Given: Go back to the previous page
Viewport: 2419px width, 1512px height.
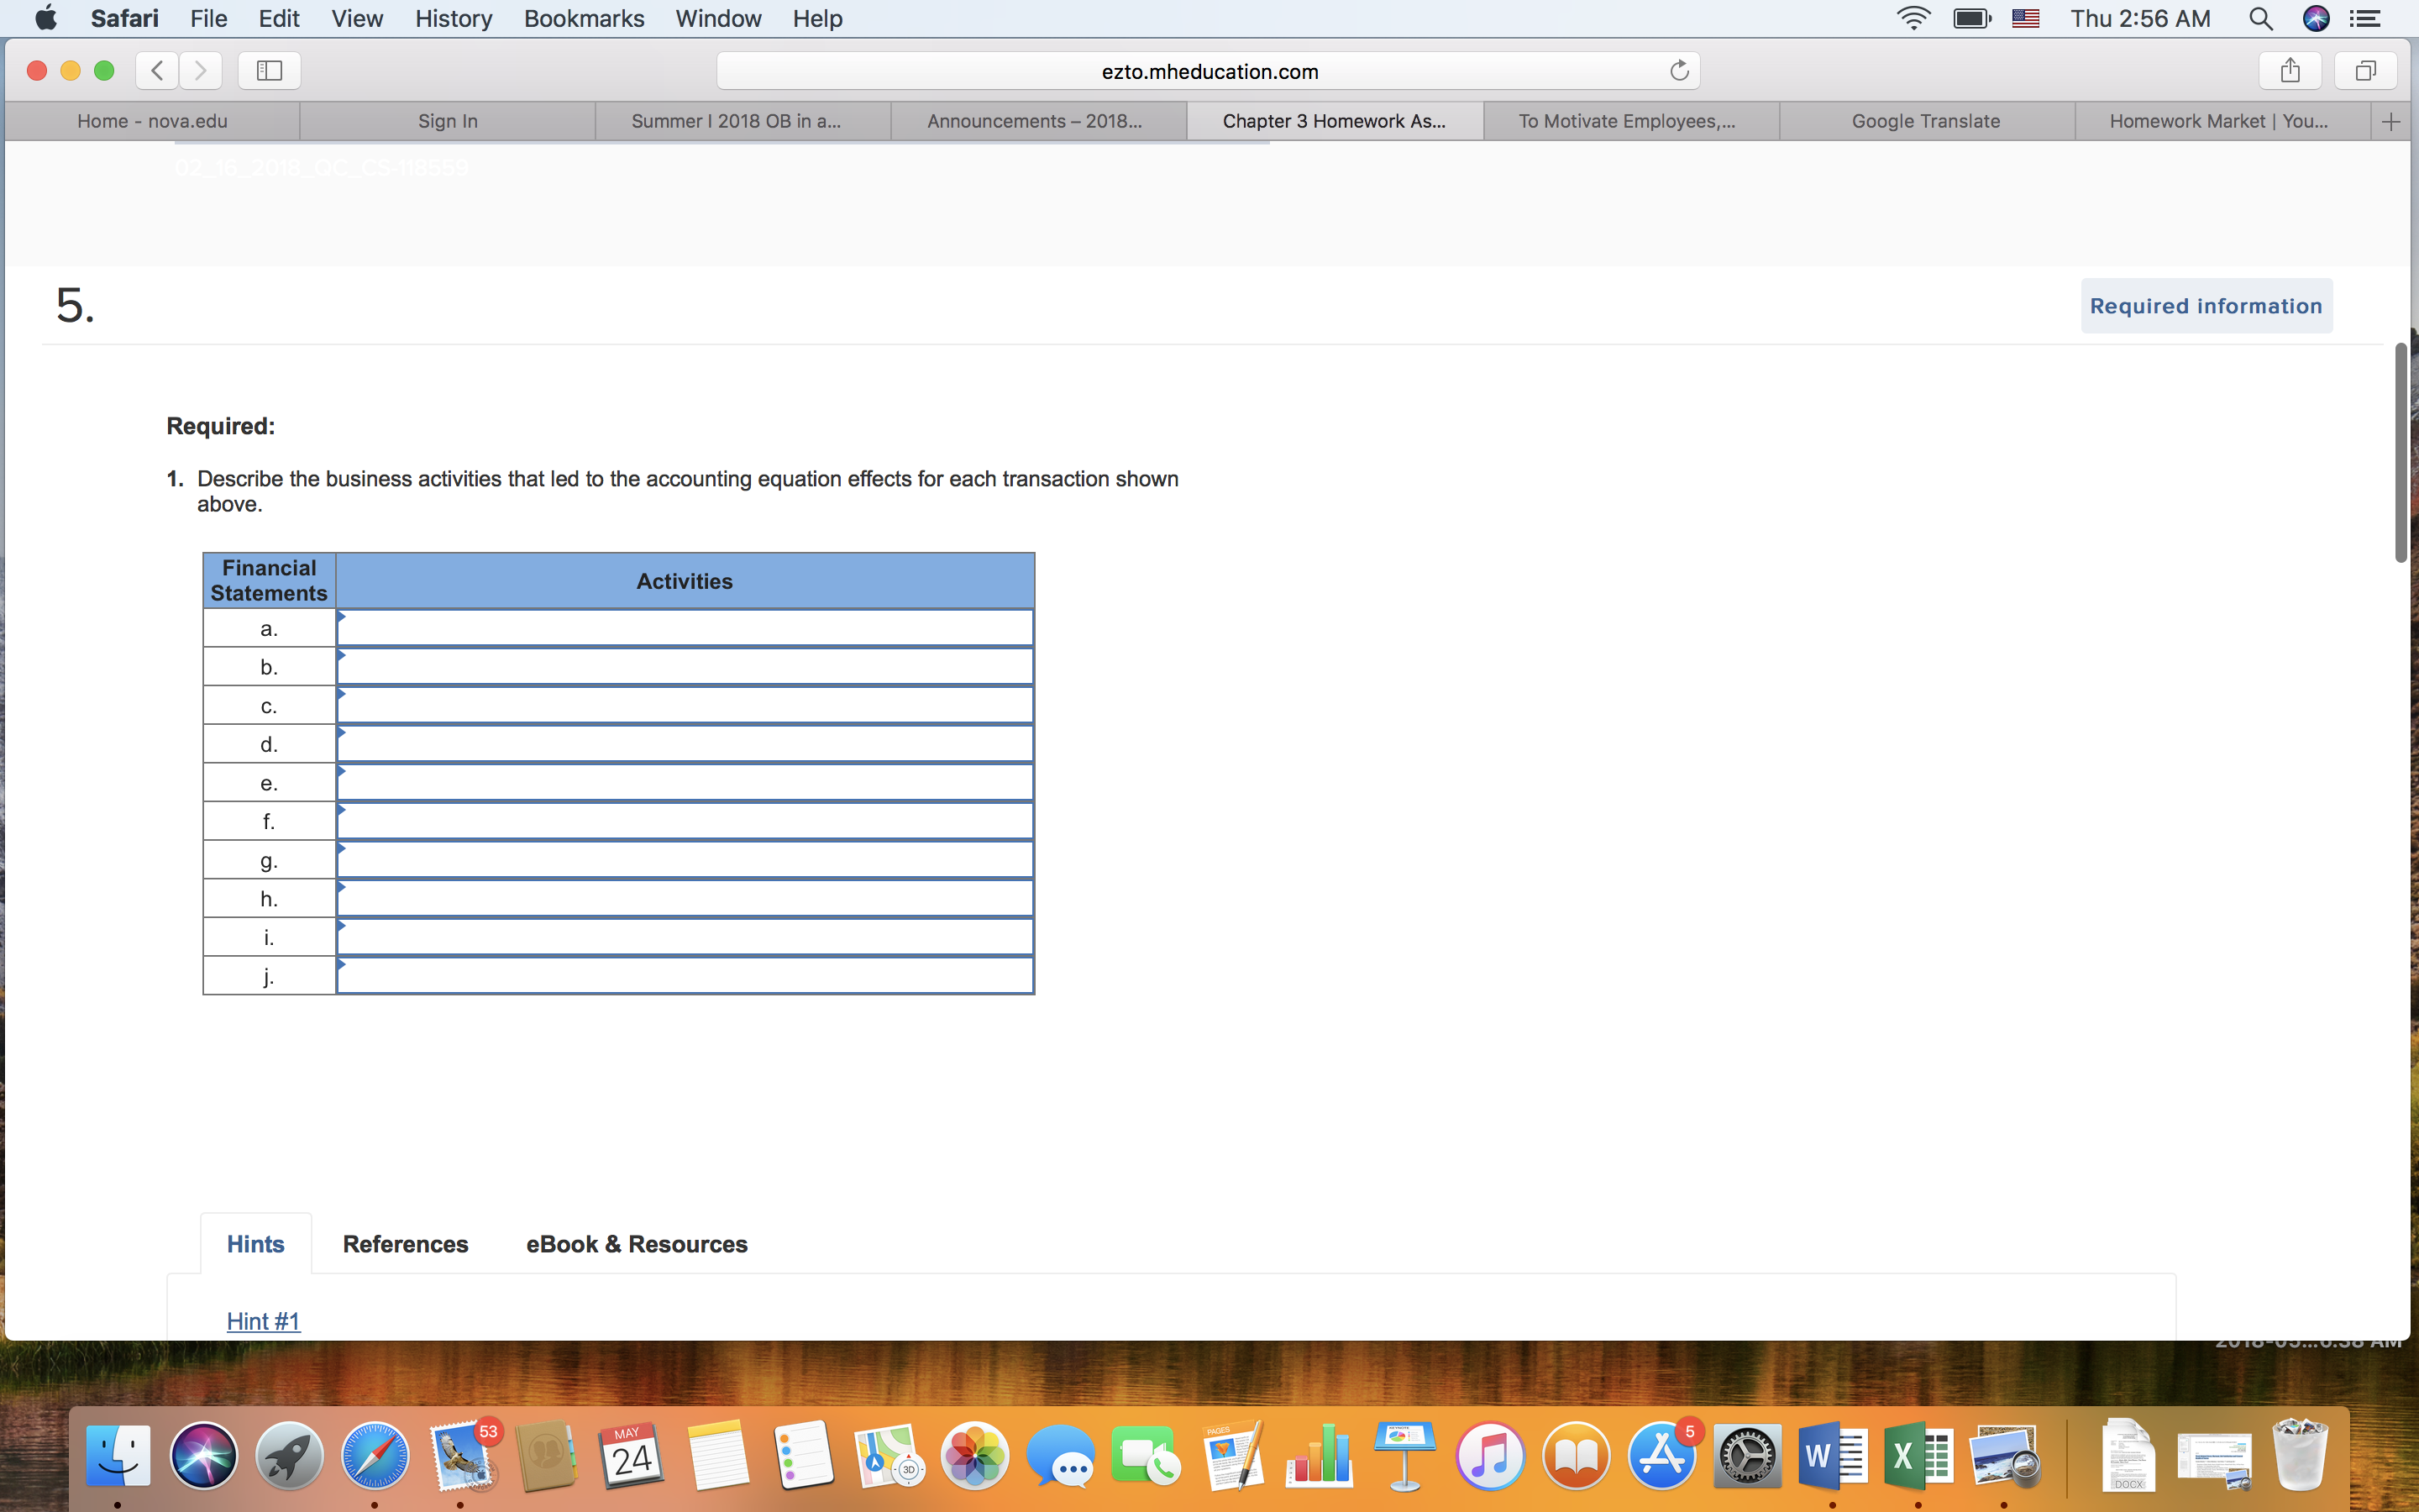Looking at the screenshot, I should (157, 70).
